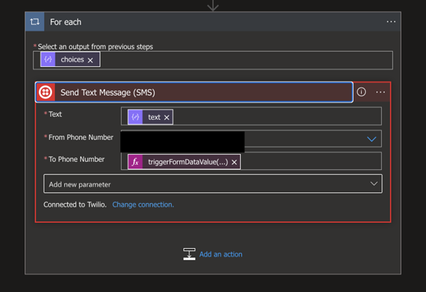Click the Twilio connector icon

click(x=46, y=92)
